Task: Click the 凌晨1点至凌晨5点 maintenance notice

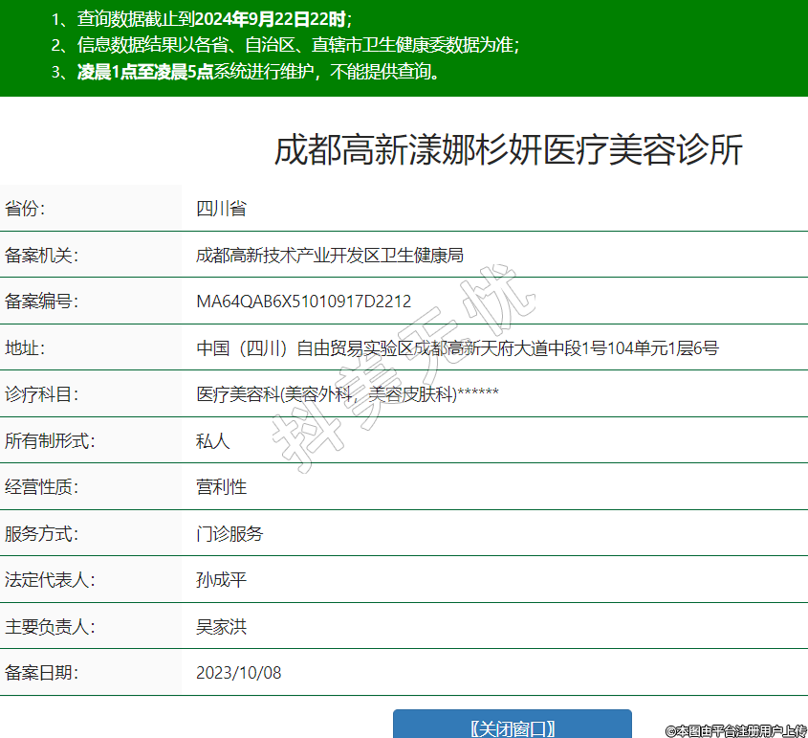Action: point(145,72)
